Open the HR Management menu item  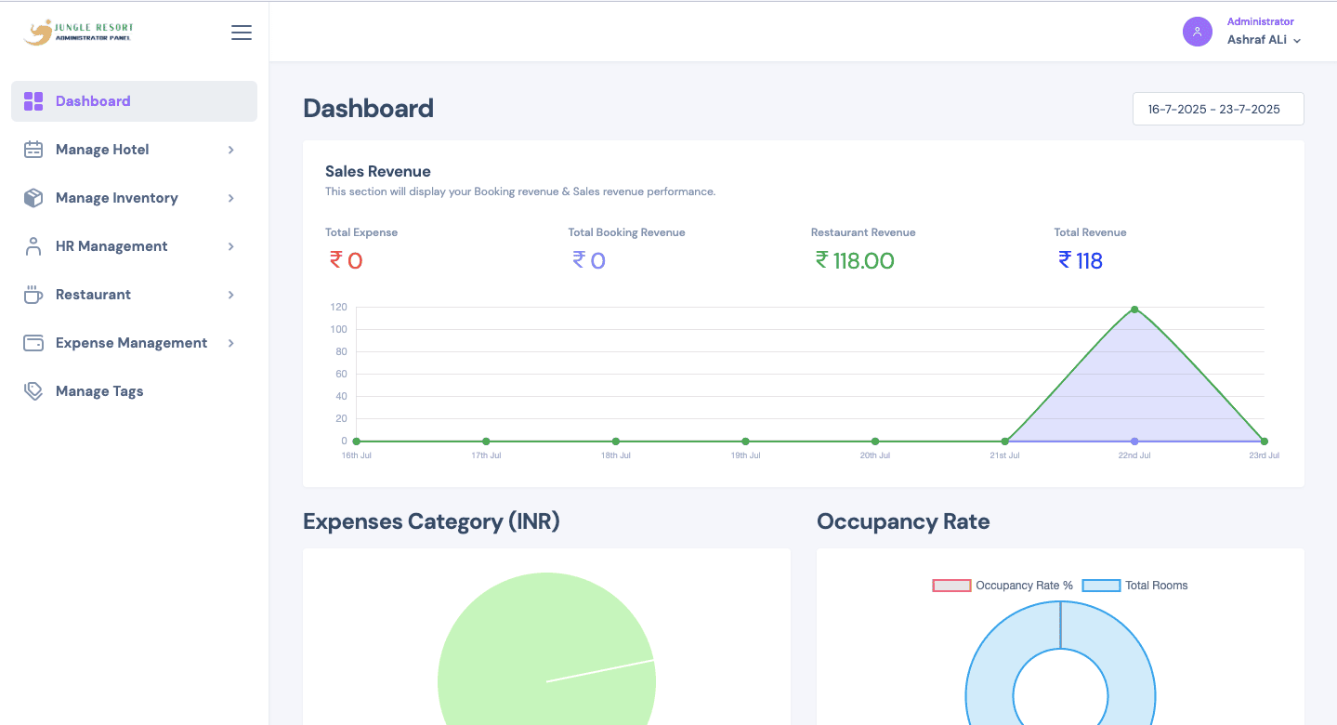click(x=111, y=246)
